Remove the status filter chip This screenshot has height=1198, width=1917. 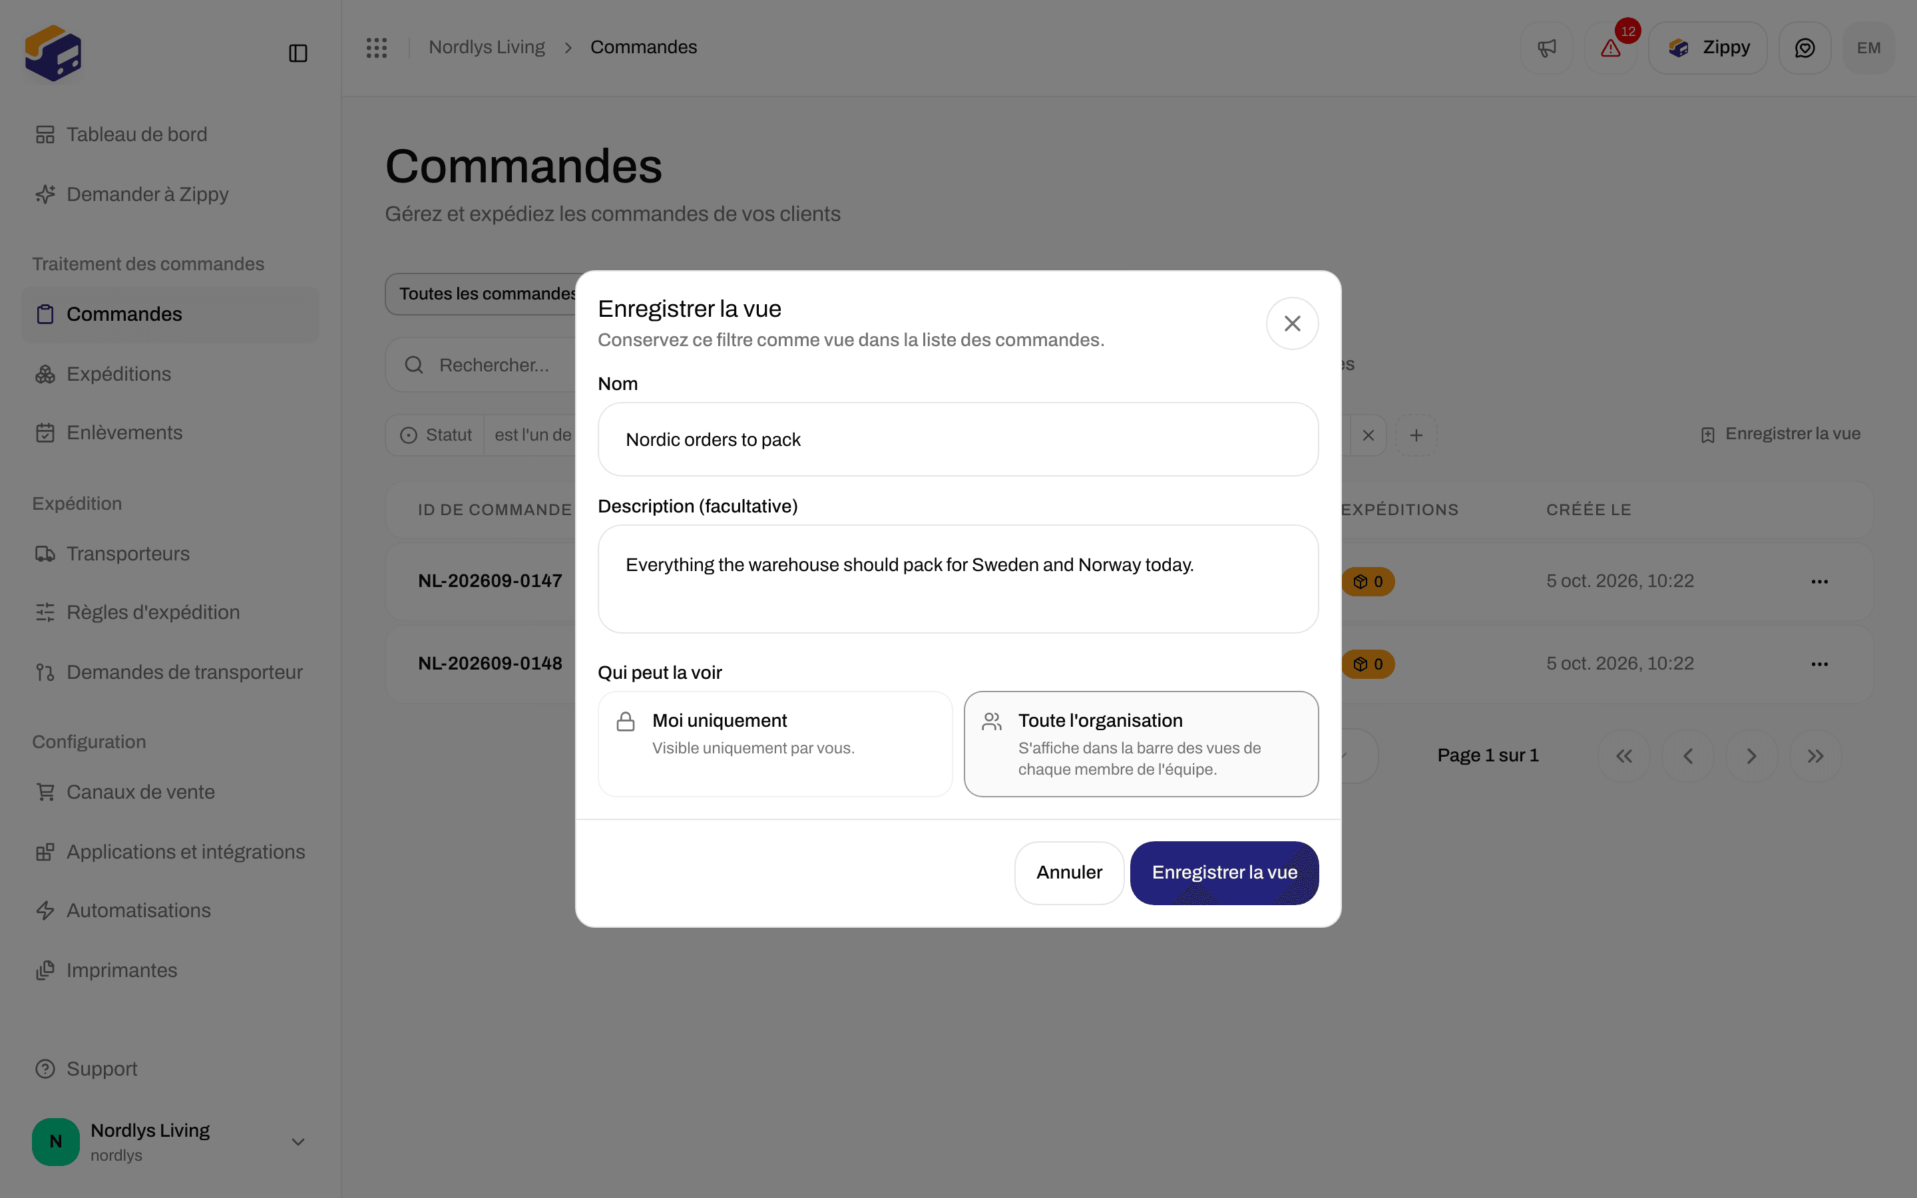click(1368, 435)
